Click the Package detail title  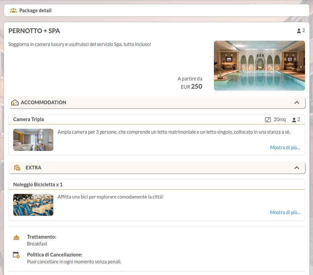(35, 10)
